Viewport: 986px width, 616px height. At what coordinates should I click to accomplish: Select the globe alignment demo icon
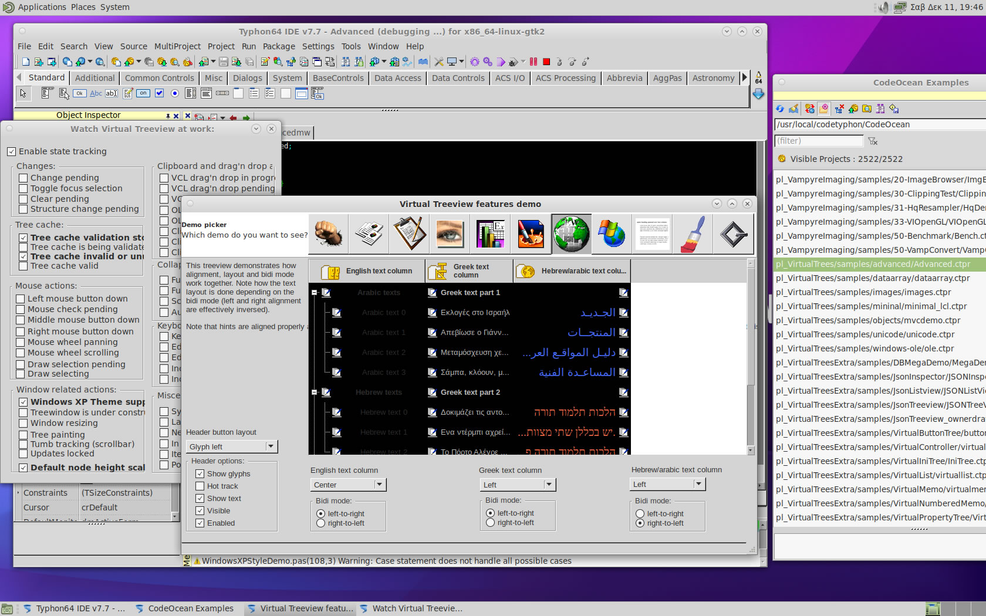click(572, 233)
